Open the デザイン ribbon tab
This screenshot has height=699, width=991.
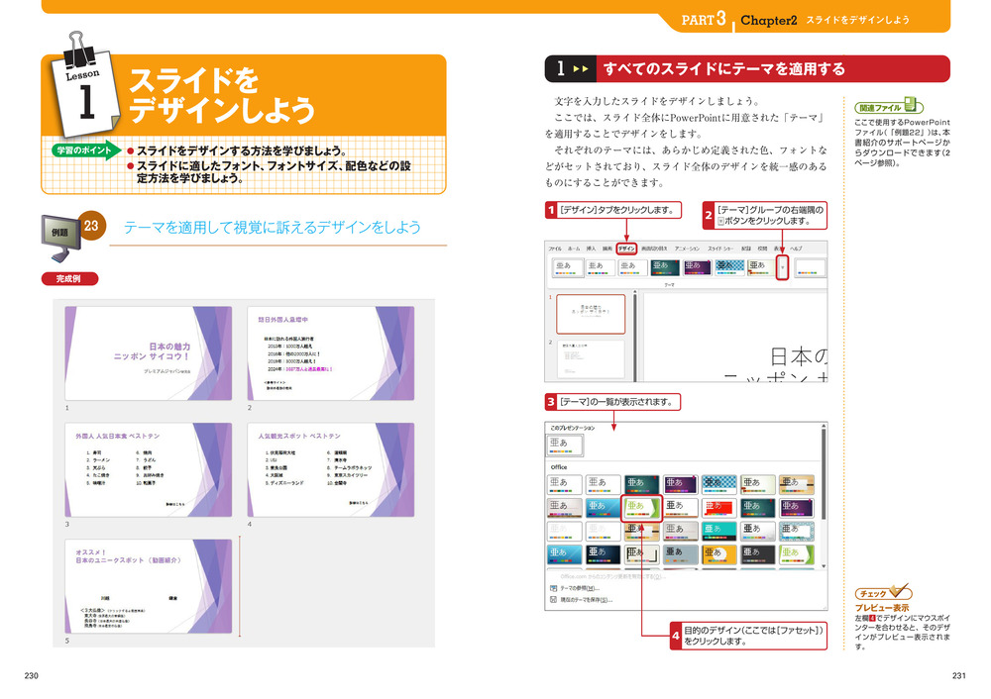pos(625,249)
